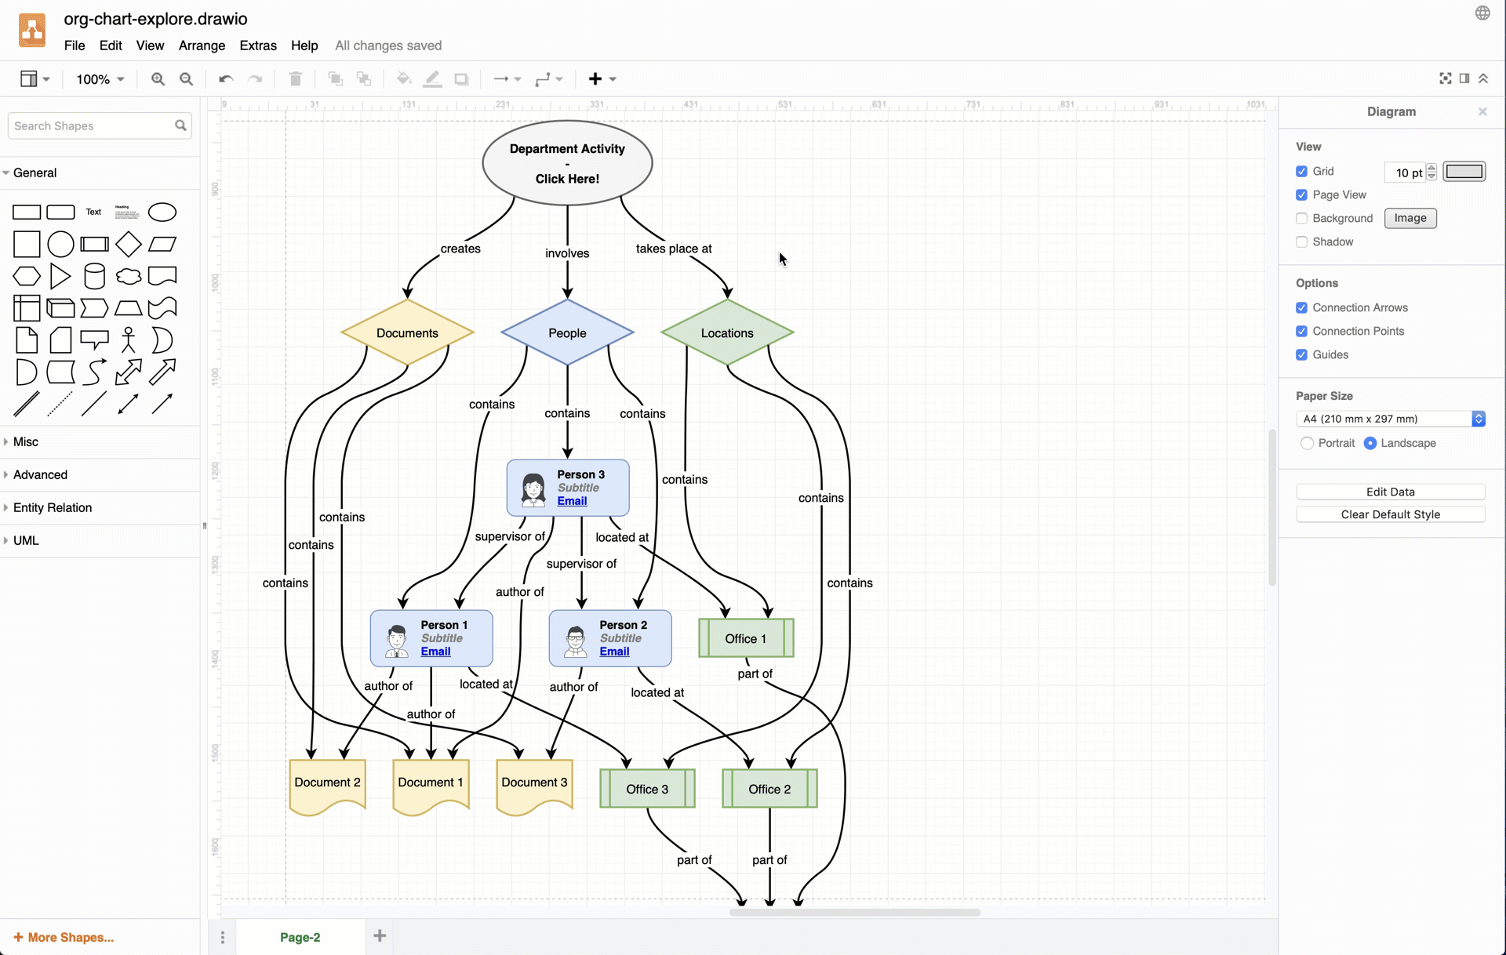Collapse the General shapes section
This screenshot has height=955, width=1506.
pyautogui.click(x=35, y=172)
